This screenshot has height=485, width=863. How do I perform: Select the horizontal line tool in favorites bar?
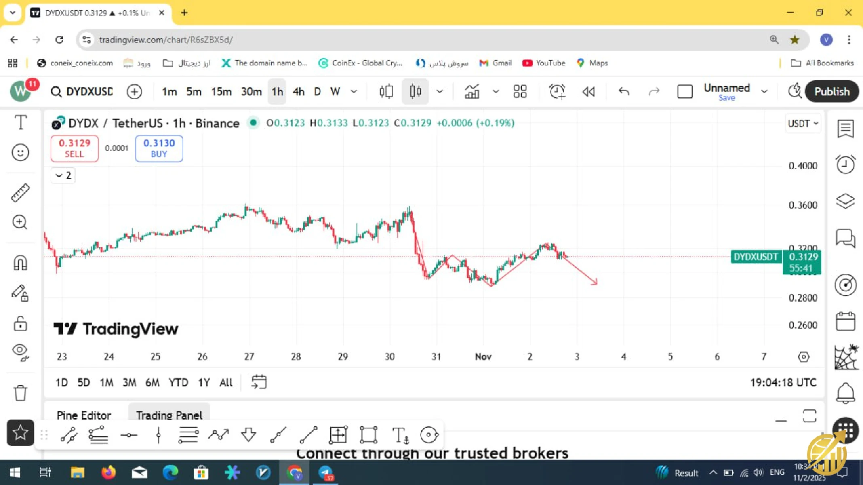[129, 435]
